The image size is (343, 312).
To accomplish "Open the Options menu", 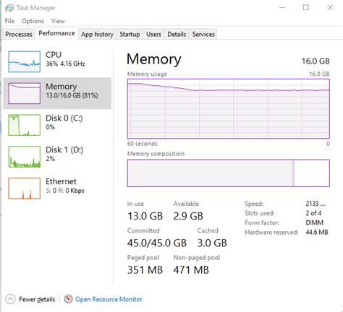I will [x=33, y=21].
